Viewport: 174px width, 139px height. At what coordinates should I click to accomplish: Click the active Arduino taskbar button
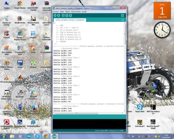pyautogui.click(x=54, y=136)
